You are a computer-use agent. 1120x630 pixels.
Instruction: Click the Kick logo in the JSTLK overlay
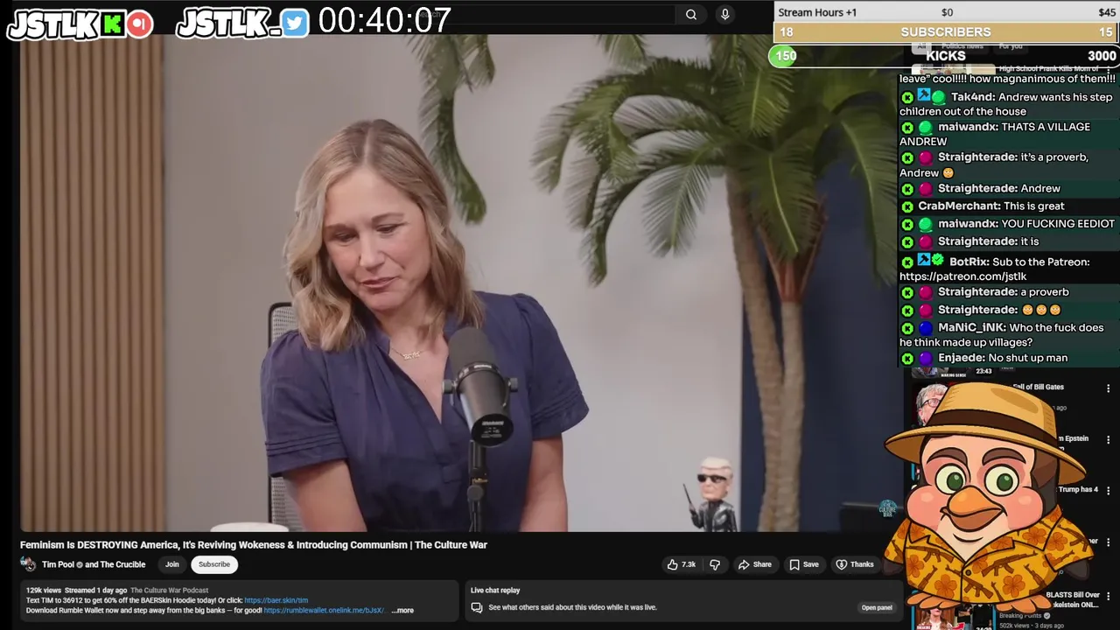click(x=113, y=24)
